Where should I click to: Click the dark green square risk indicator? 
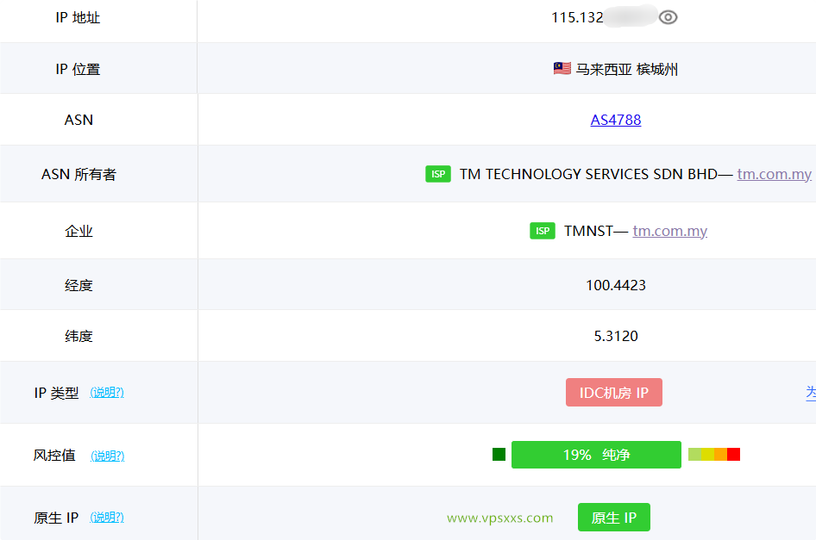[x=499, y=455]
